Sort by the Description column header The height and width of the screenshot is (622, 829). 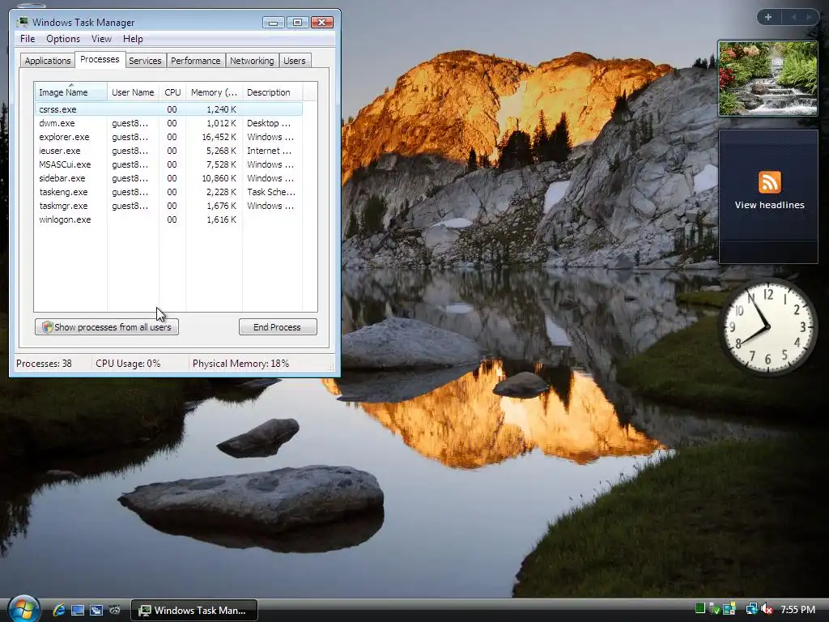[x=272, y=92]
